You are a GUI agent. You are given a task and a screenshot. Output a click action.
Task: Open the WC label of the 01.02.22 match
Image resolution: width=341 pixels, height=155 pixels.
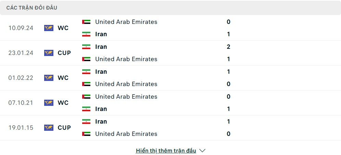coord(63,78)
